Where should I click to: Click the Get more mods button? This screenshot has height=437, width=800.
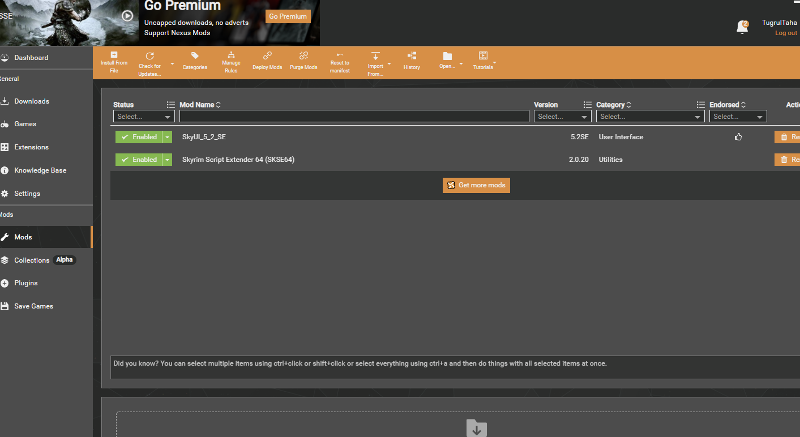click(476, 185)
